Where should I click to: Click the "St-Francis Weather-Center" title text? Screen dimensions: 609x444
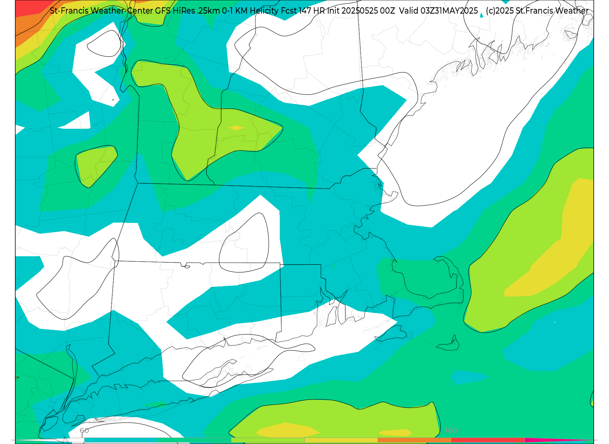(x=101, y=11)
